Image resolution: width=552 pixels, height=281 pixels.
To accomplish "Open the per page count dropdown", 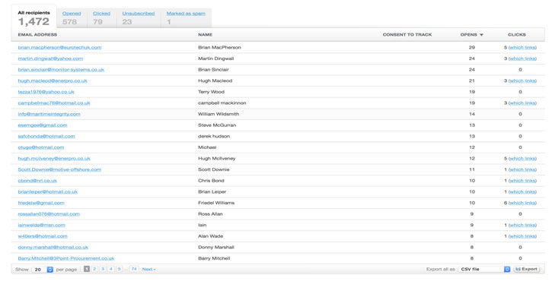I will pos(43,270).
